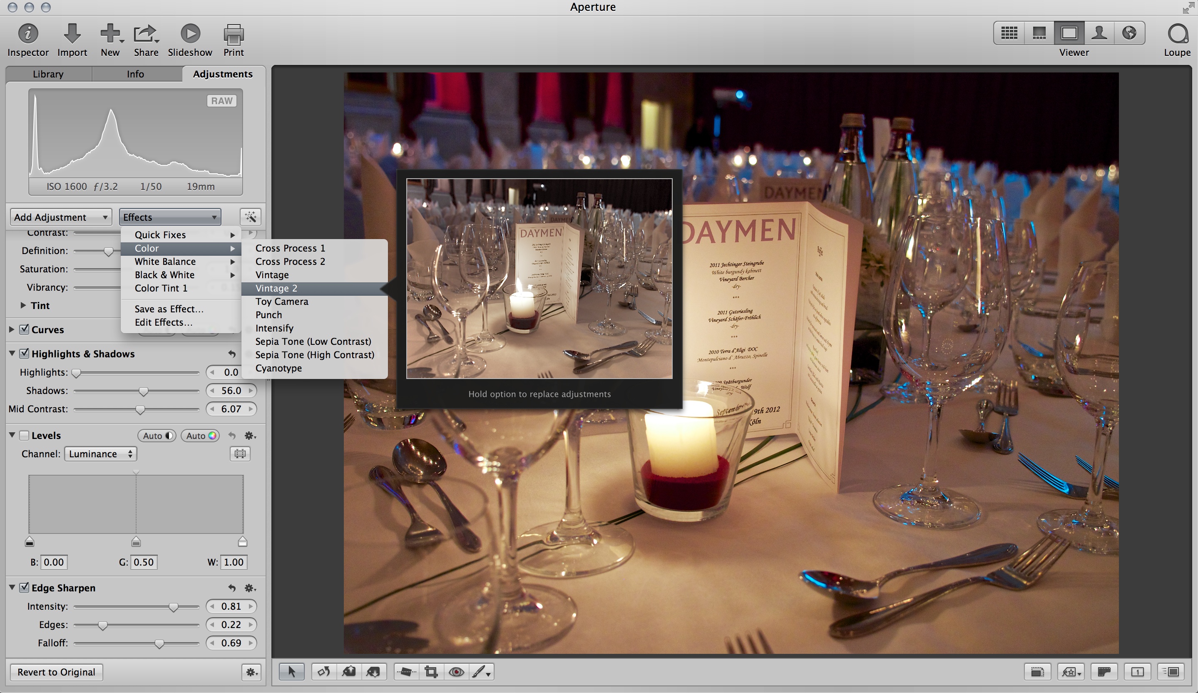1198x693 pixels.
Task: Open the Add Adjustment dropdown
Action: pos(61,217)
